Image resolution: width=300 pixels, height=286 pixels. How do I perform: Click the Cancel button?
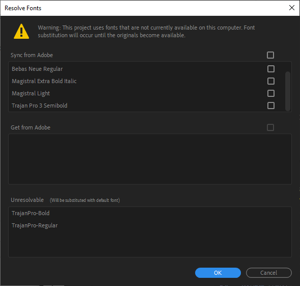pyautogui.click(x=268, y=273)
